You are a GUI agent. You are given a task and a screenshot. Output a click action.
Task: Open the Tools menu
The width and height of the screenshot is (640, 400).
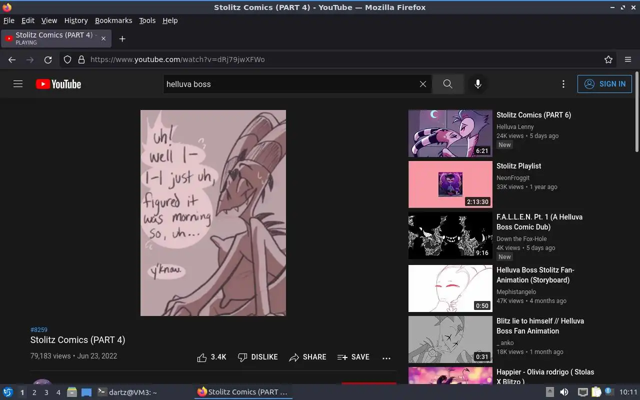point(147,20)
